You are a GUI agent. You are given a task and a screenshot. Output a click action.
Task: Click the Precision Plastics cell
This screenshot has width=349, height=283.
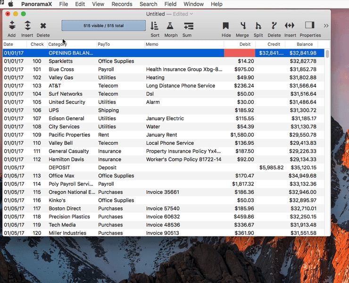[72, 216]
